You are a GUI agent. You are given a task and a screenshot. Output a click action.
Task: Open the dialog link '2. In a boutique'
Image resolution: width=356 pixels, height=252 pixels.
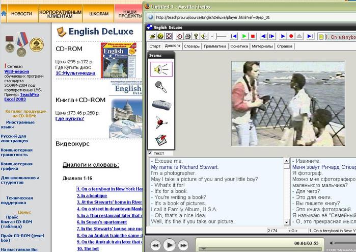(x=92, y=195)
